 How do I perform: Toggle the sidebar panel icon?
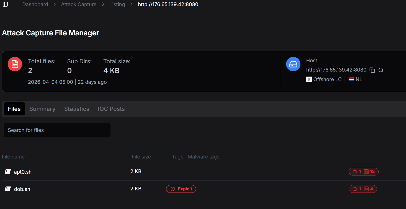[5, 4]
